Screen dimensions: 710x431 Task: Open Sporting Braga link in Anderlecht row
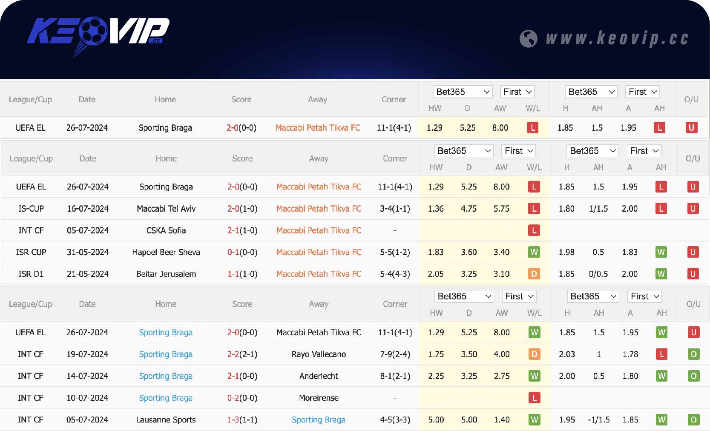[x=166, y=376]
